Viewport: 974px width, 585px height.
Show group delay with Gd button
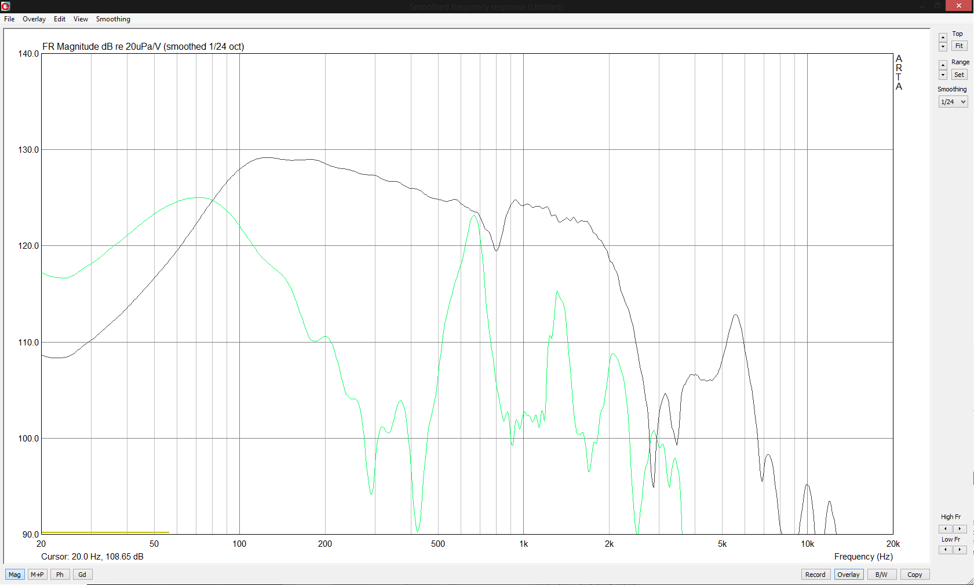coord(82,575)
